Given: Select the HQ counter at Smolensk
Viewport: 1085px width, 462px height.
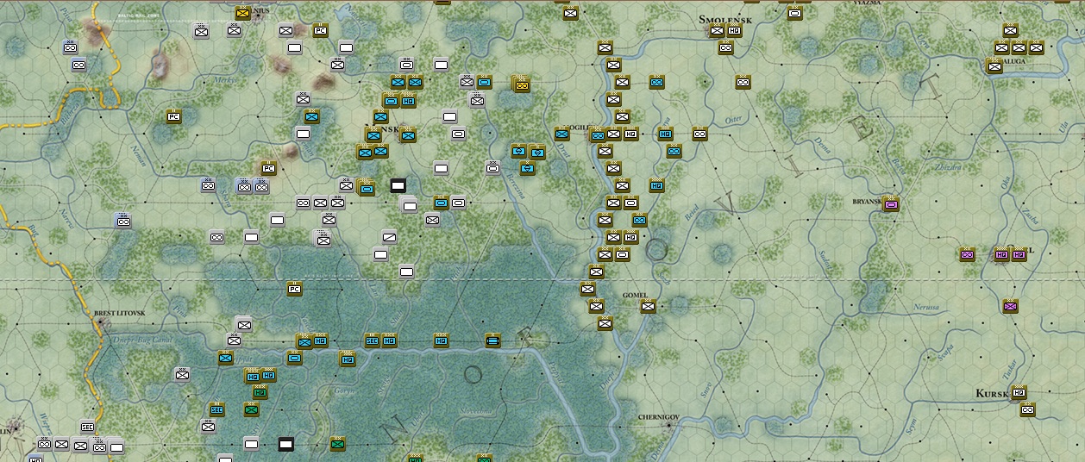Looking at the screenshot, I should (x=734, y=31).
